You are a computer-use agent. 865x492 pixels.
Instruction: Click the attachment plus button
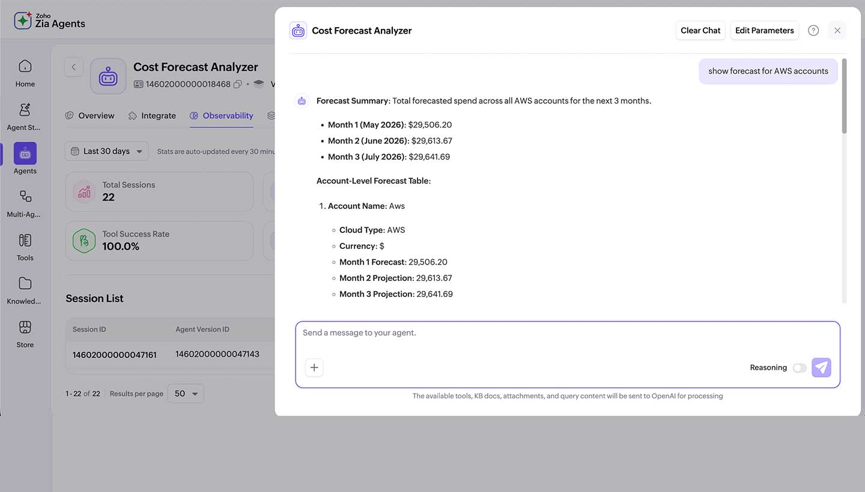(x=314, y=367)
